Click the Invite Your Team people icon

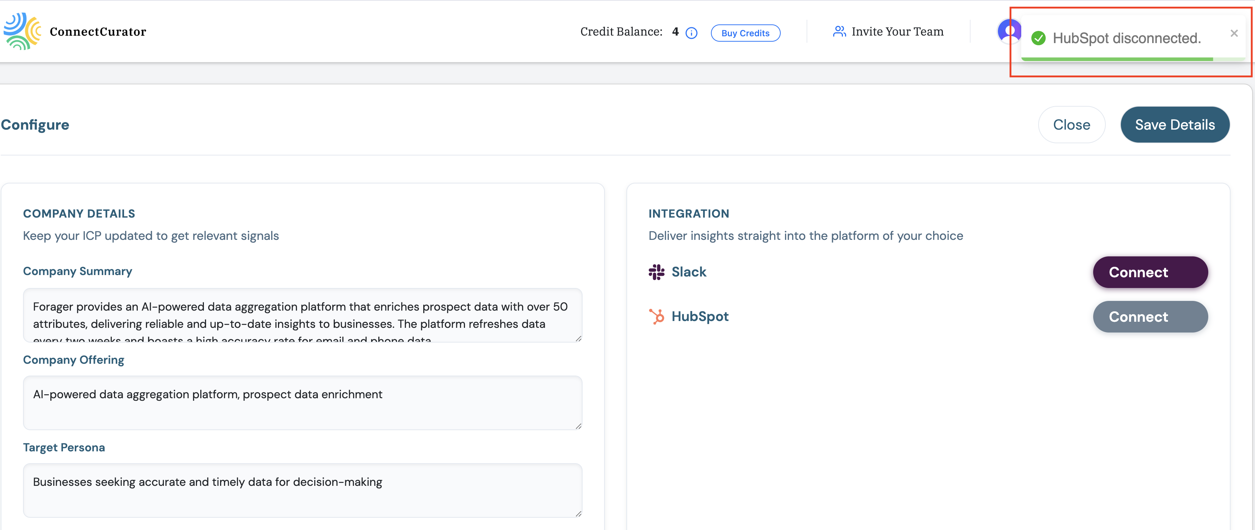coord(839,32)
